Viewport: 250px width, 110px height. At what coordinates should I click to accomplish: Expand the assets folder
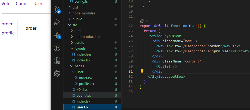point(72,43)
